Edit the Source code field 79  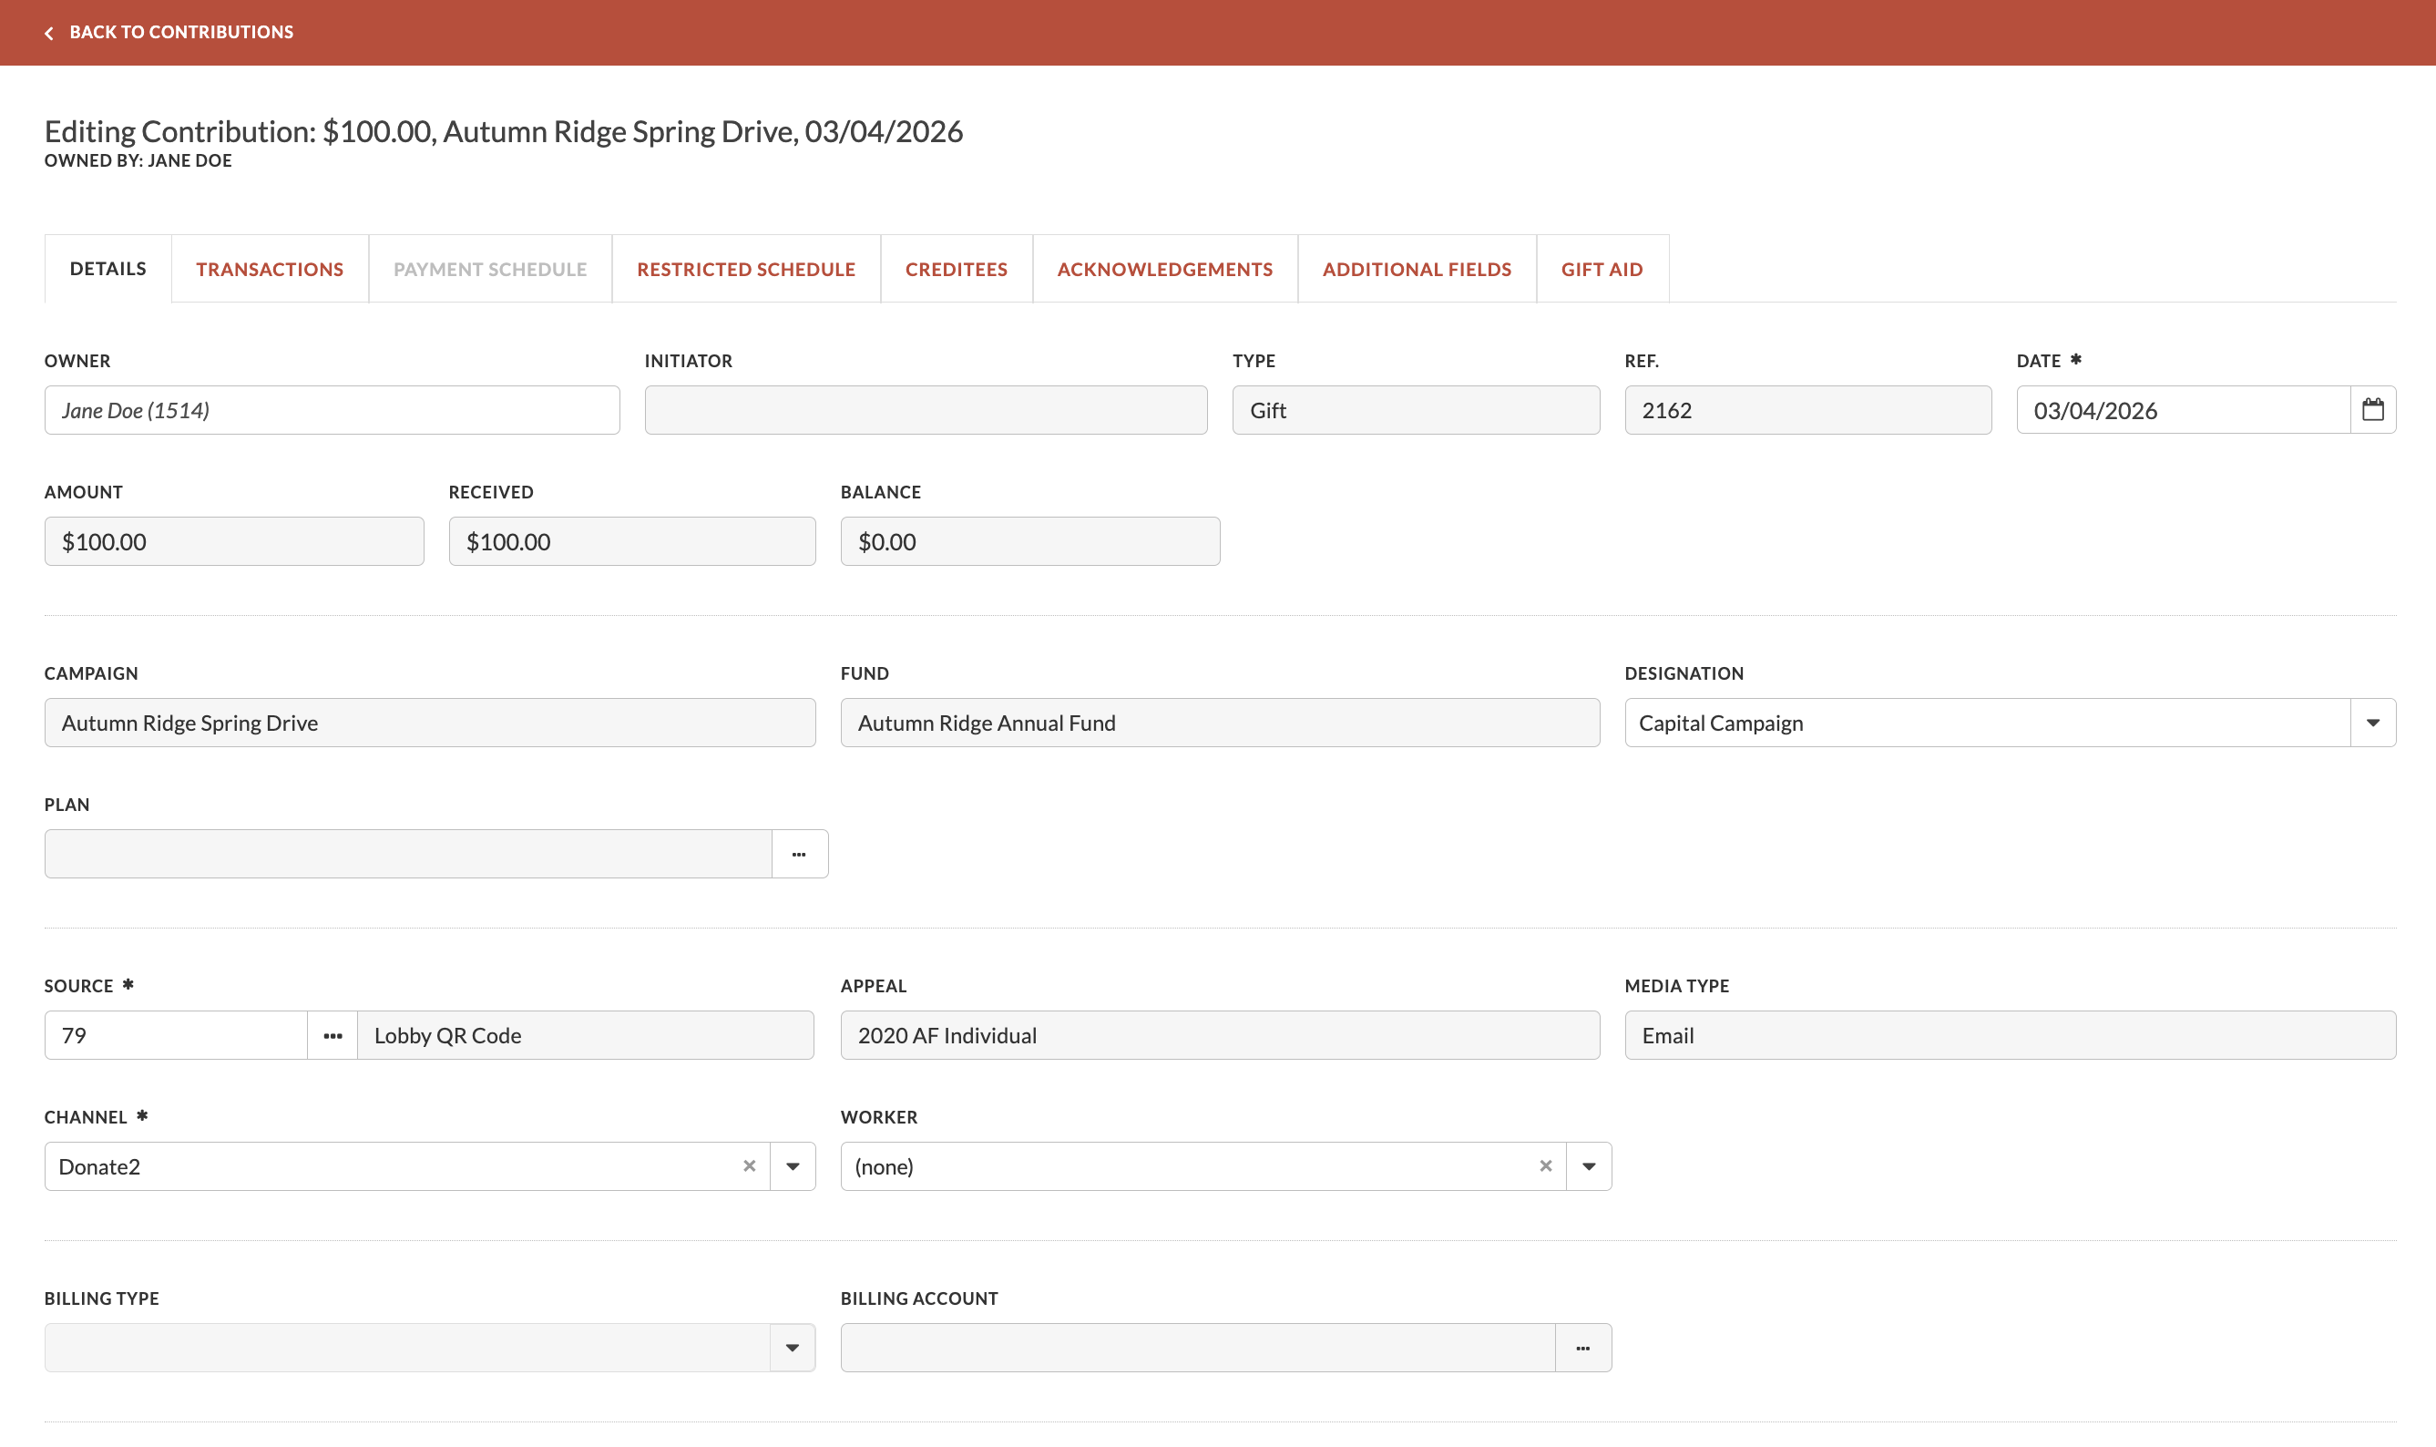177,1035
